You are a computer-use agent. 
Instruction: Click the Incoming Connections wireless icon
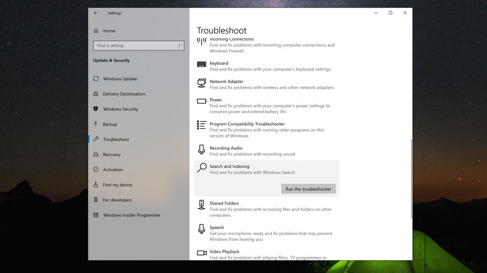[202, 42]
